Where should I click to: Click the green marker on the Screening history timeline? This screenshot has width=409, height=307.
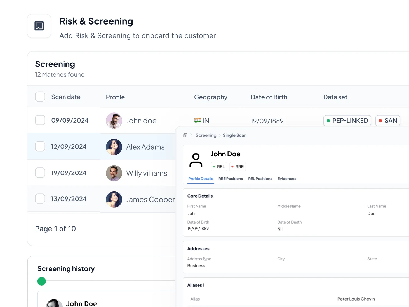(41, 281)
